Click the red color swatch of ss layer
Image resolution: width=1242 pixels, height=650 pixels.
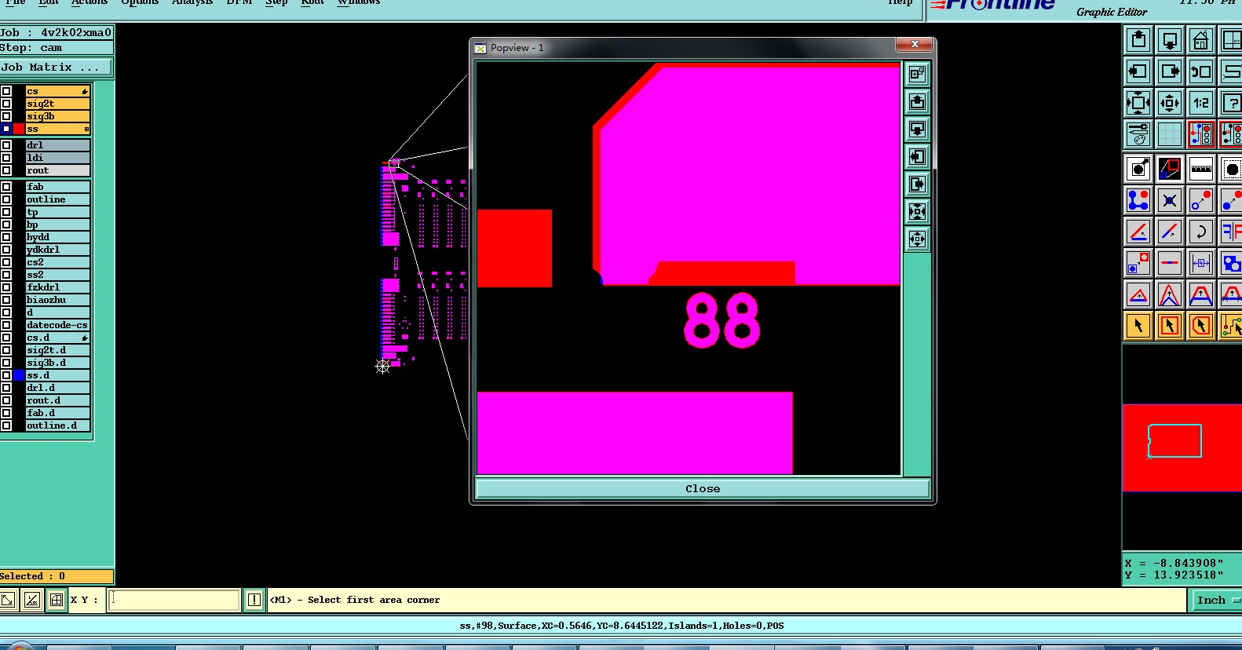[19, 129]
